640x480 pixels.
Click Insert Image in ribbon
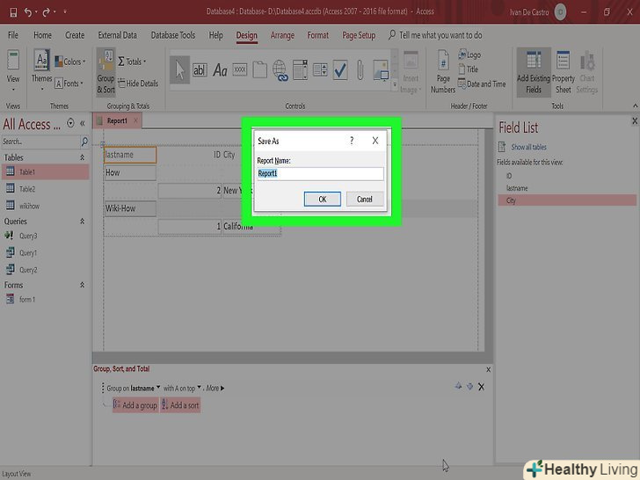(411, 72)
